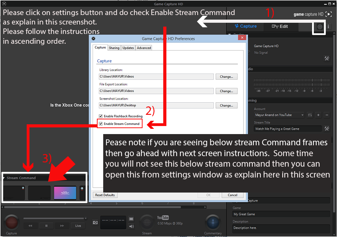Open stream title tools icon

point(327,128)
